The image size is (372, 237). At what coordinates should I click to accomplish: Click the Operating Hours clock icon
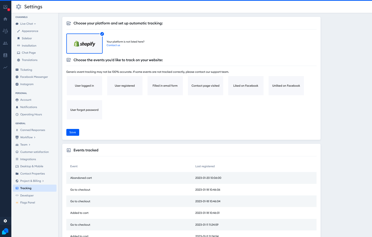(x=17, y=114)
